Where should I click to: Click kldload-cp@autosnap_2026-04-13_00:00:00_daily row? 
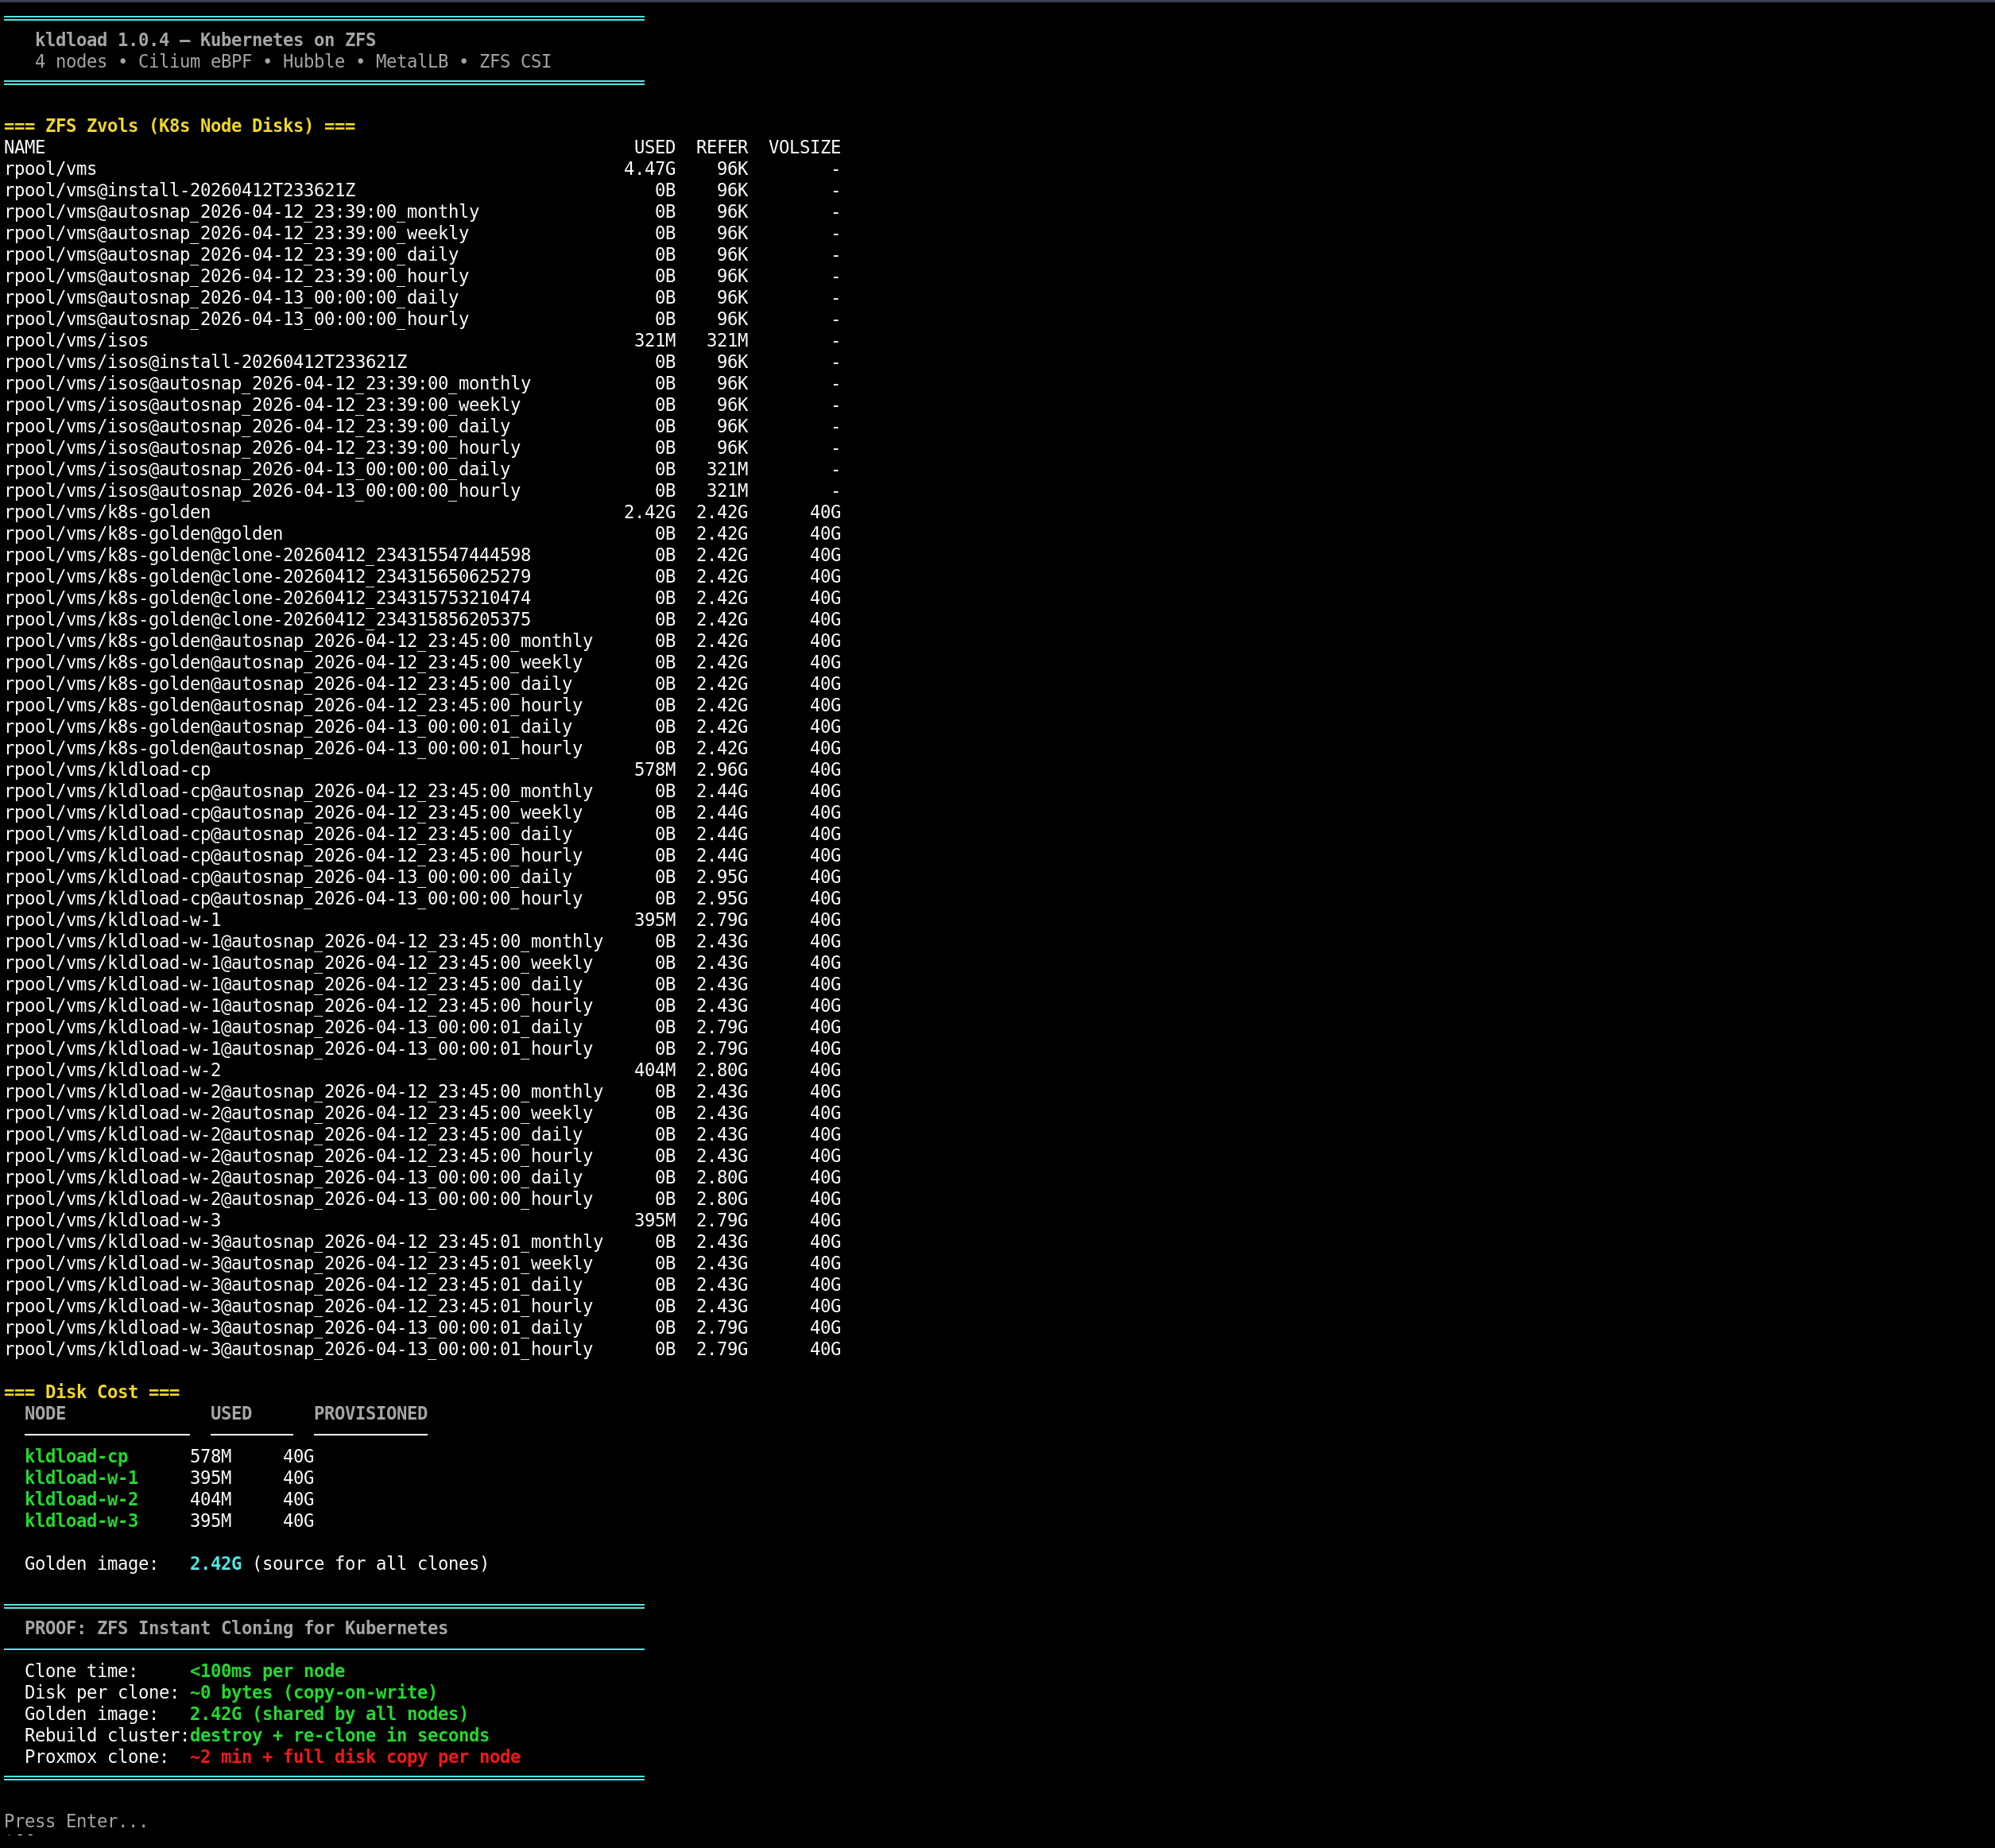pos(422,877)
